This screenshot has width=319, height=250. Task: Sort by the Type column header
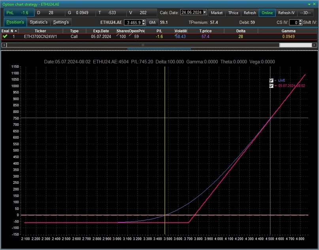point(74,31)
